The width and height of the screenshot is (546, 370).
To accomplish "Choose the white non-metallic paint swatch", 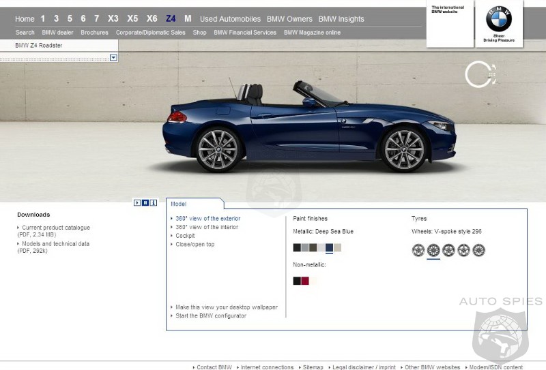I will point(313,281).
